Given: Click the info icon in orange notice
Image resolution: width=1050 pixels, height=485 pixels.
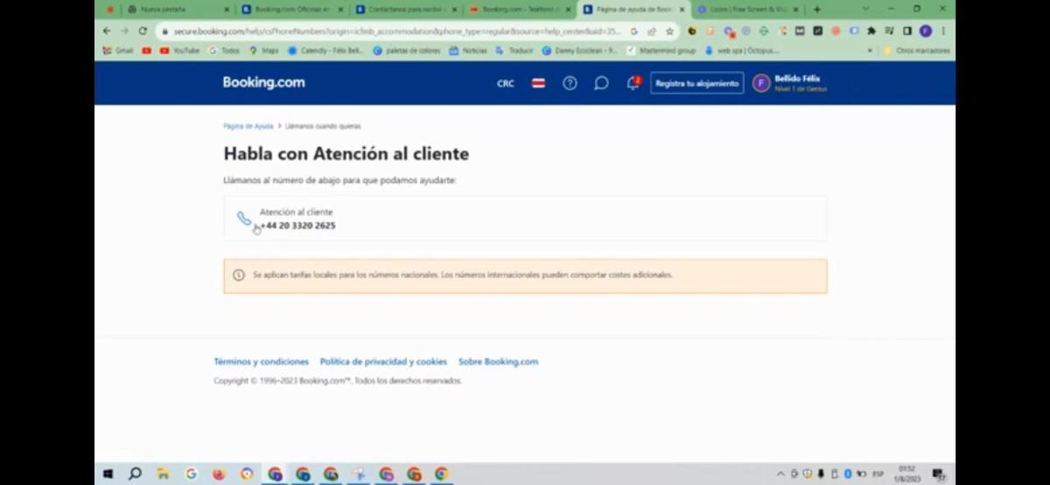Looking at the screenshot, I should (x=239, y=275).
